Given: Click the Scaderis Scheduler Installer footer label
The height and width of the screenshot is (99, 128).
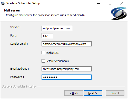Looking at the screenshot, I should (x=19, y=86).
